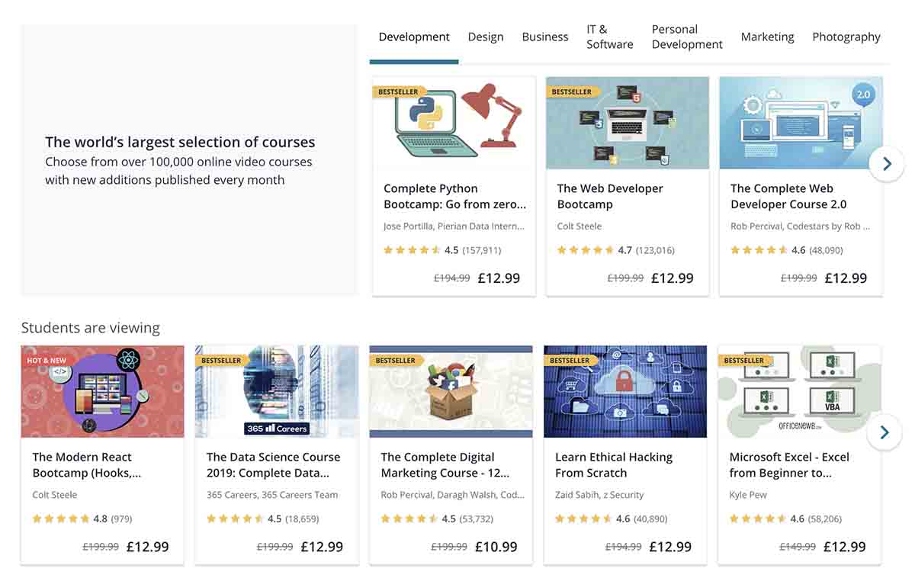Image resolution: width=915 pixels, height=578 pixels.
Task: Switch to the Marketing tab
Action: [767, 36]
